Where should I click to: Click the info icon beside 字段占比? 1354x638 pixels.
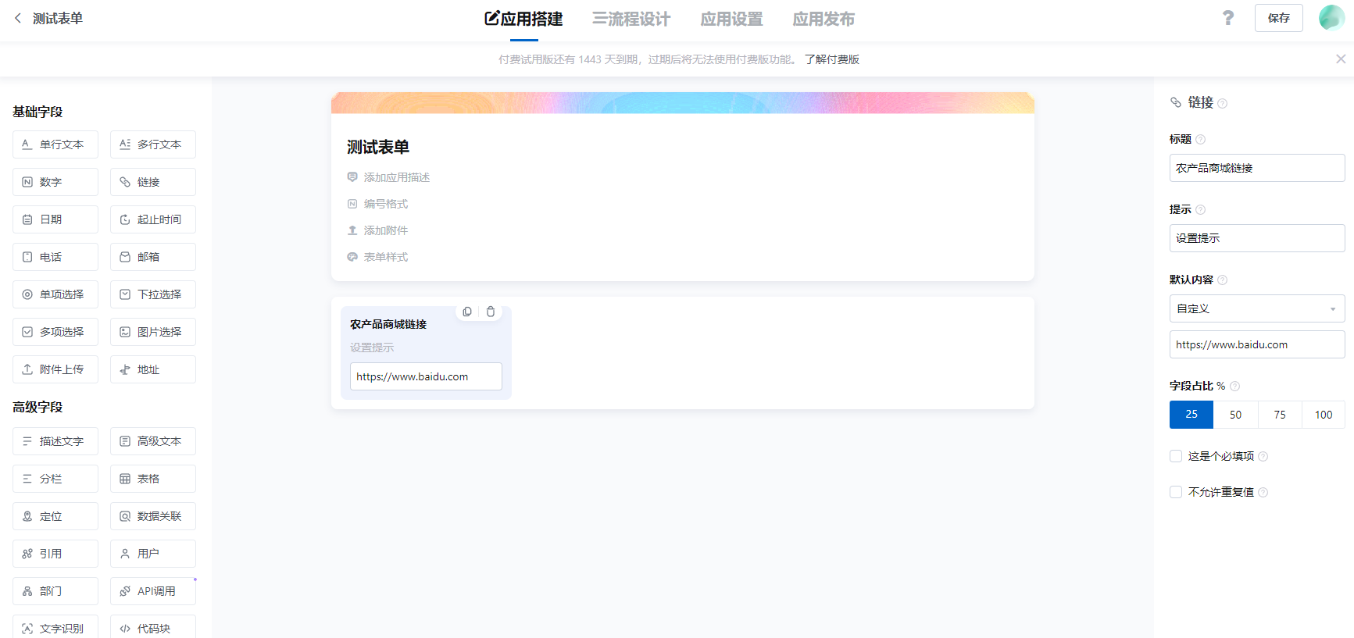point(1235,387)
